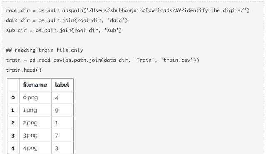Click the 0.png filename cell
This screenshot has height=154, width=266.
pos(35,97)
